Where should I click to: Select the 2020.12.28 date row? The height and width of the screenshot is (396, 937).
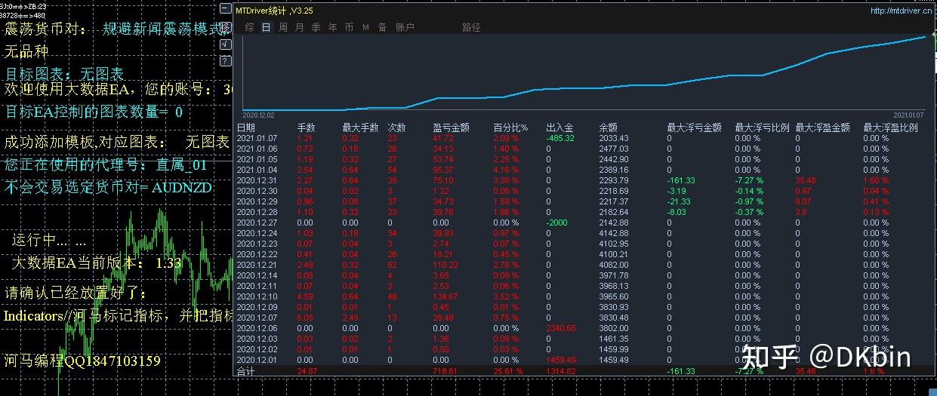(x=257, y=212)
